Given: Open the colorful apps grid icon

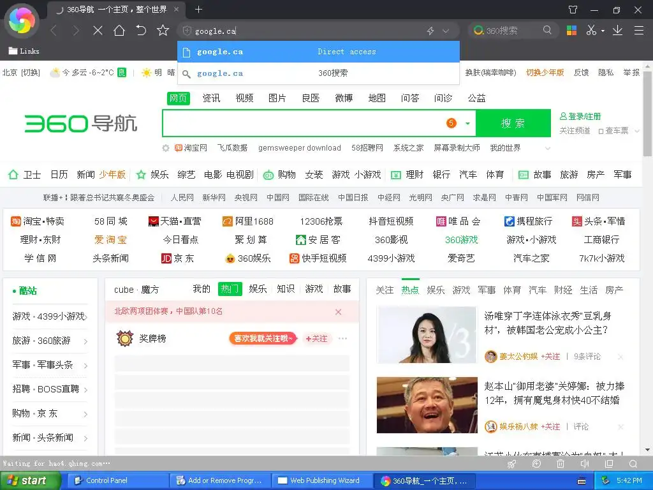Looking at the screenshot, I should [x=572, y=31].
